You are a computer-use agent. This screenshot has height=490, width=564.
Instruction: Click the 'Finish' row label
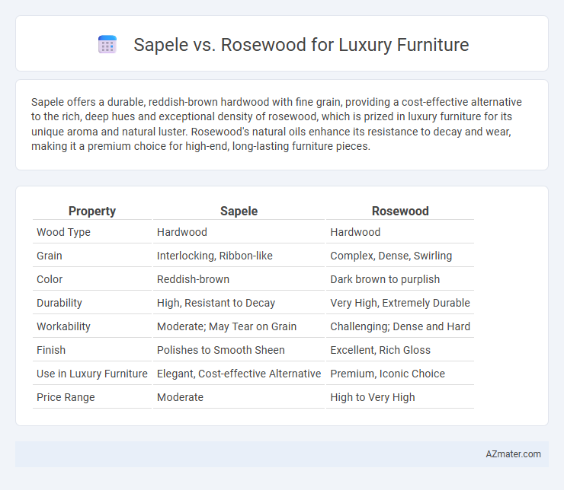(x=51, y=350)
